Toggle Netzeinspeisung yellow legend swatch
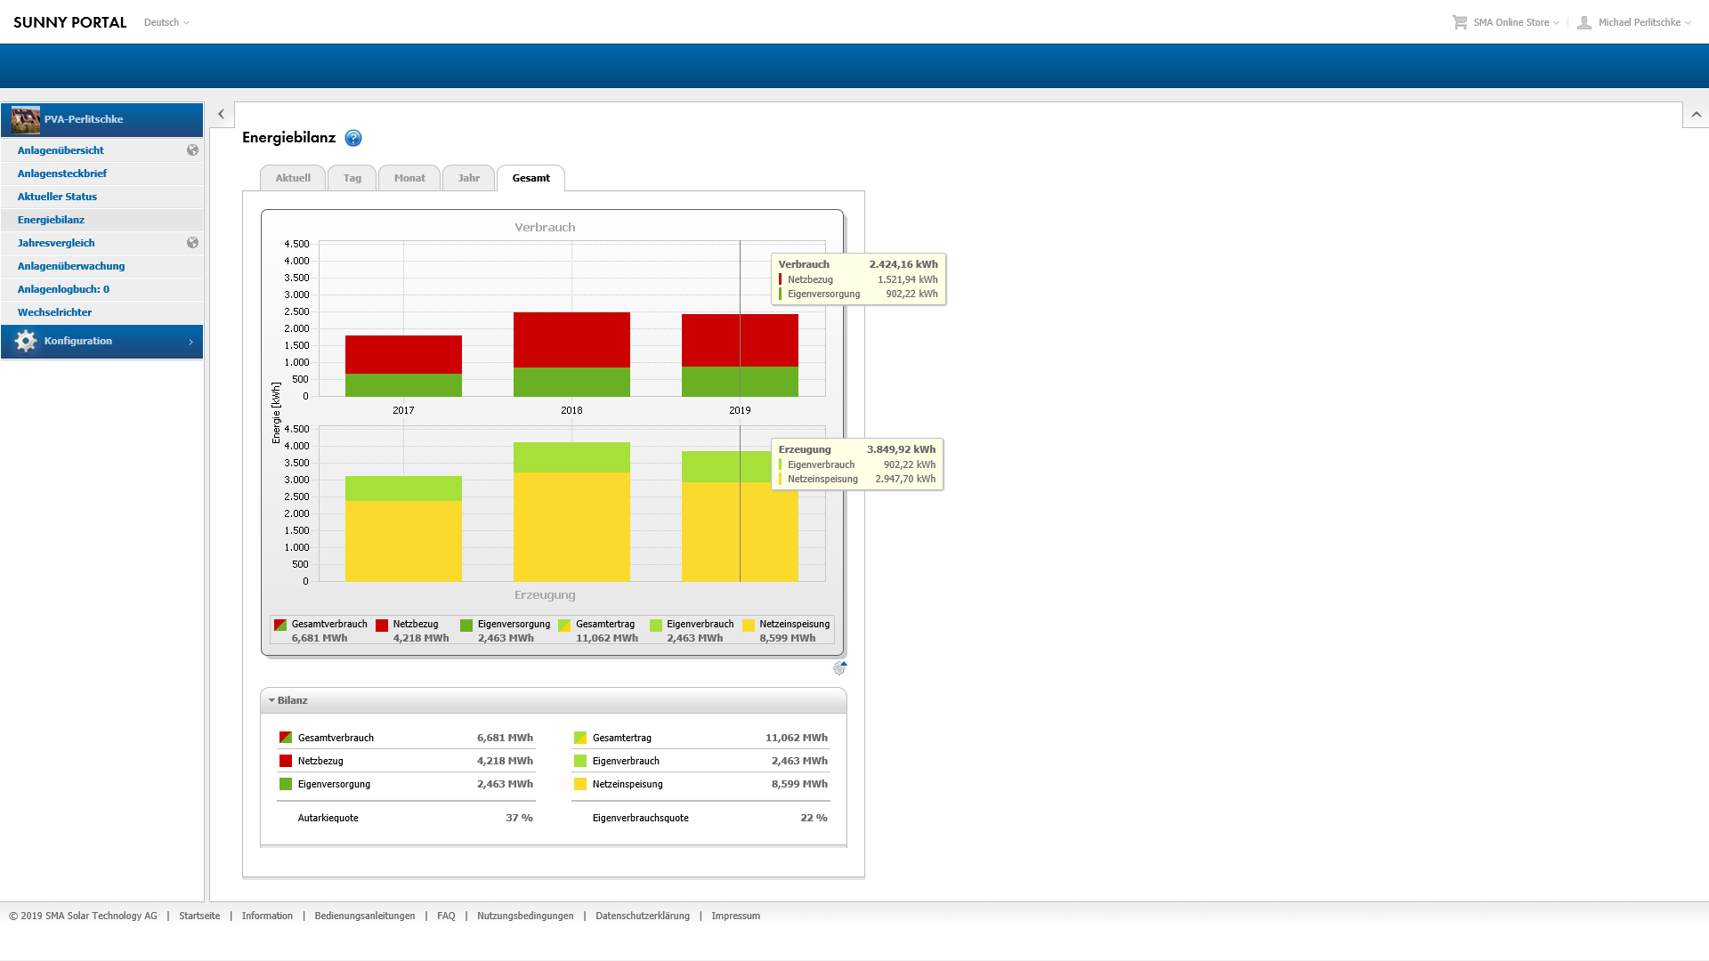1709x961 pixels. [749, 626]
